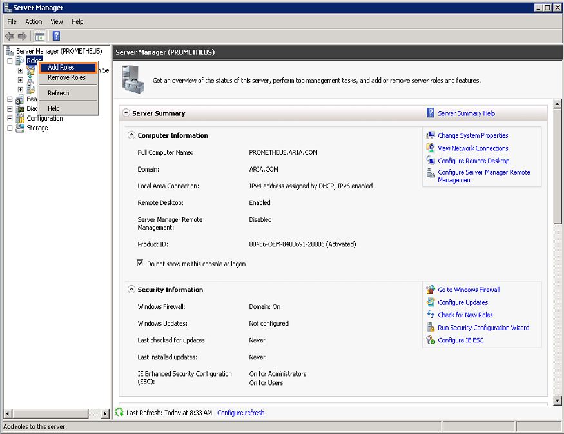The image size is (564, 434).
Task: Select the Features node icon in the tree
Action: point(20,99)
